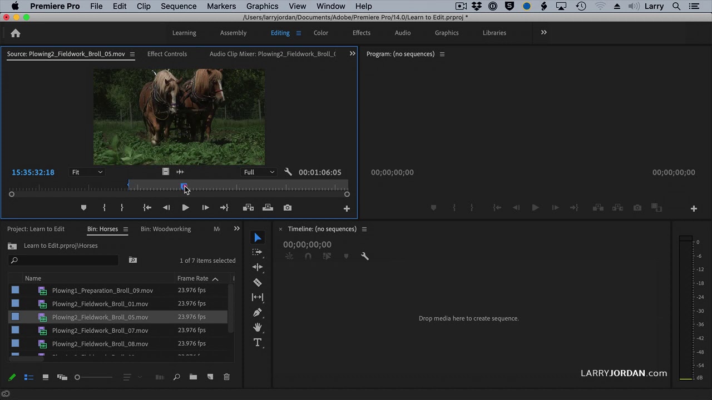This screenshot has height=400, width=712.
Task: Select the Ripple Edit tool
Action: pyautogui.click(x=258, y=267)
